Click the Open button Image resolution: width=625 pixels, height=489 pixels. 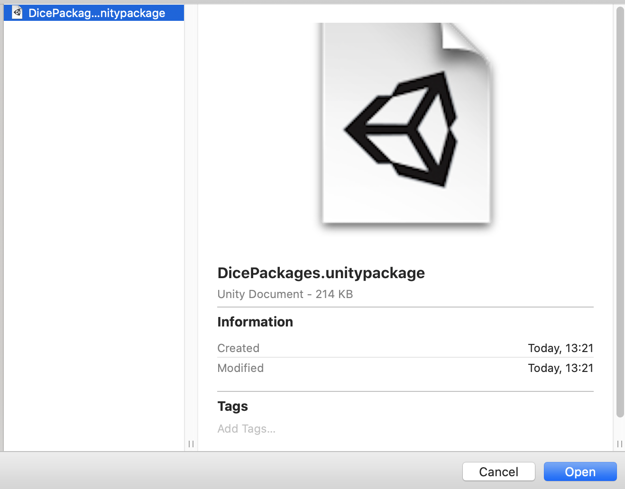pyautogui.click(x=580, y=471)
